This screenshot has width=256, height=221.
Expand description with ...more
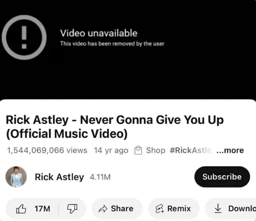(x=230, y=150)
